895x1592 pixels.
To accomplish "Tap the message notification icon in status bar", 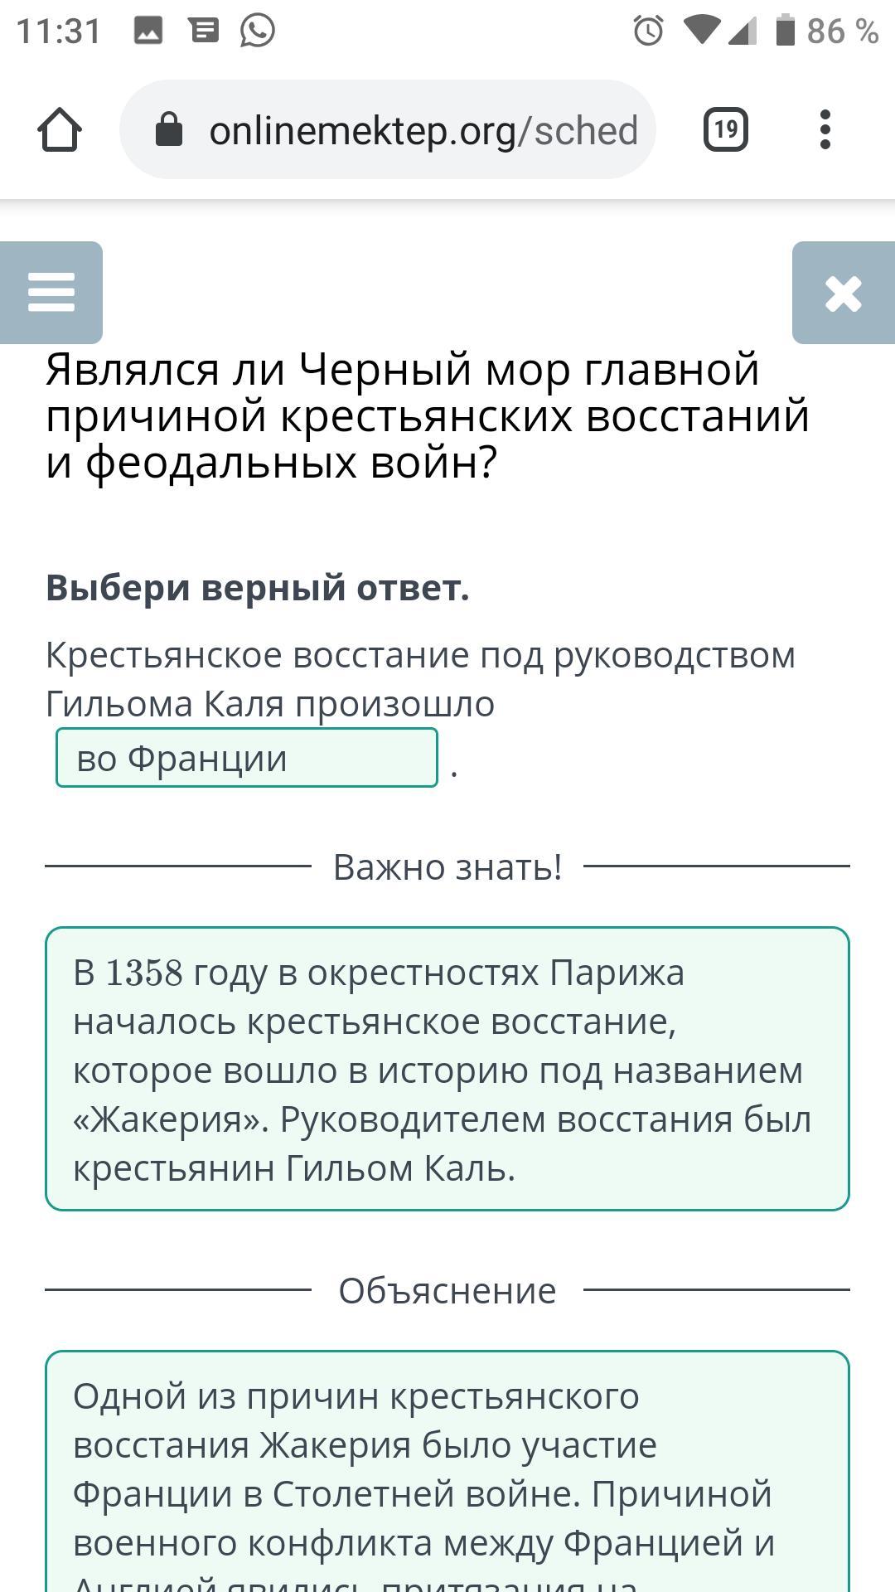I will click(203, 31).
